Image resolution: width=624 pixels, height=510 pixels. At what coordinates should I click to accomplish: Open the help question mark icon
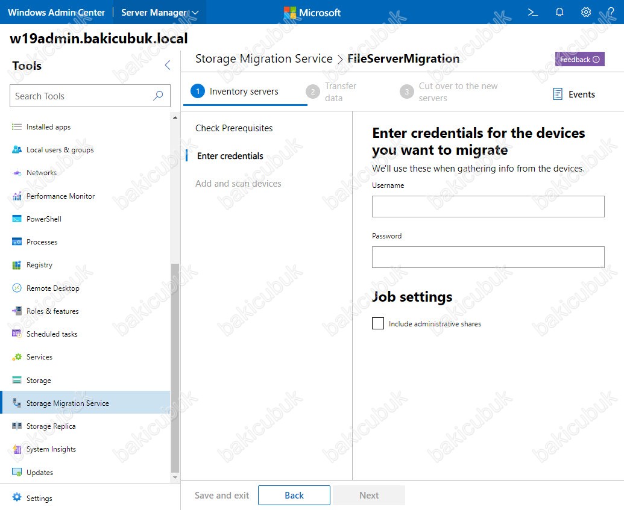pos(611,12)
